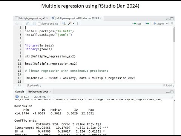Screen dimensions: 181x136
Task: Click on library(lm.beta) line
Action: (x=39, y=46)
